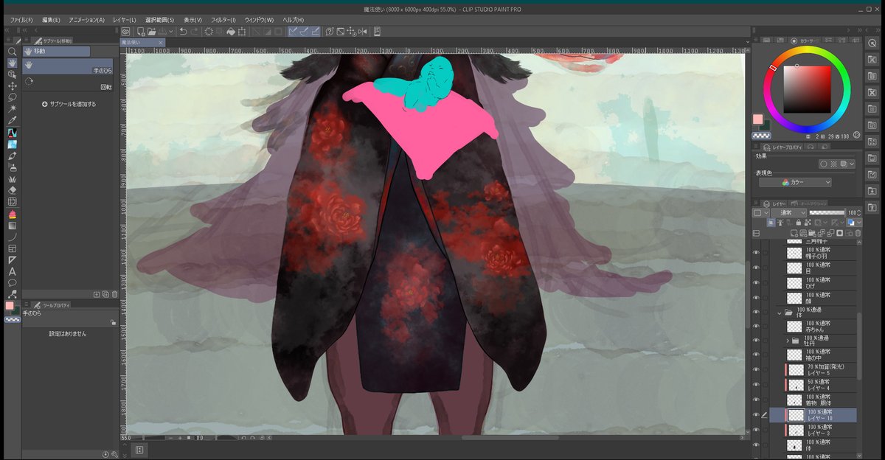Click the Fill icon in command bar
Image resolution: width=885 pixels, height=460 pixels.
231,32
